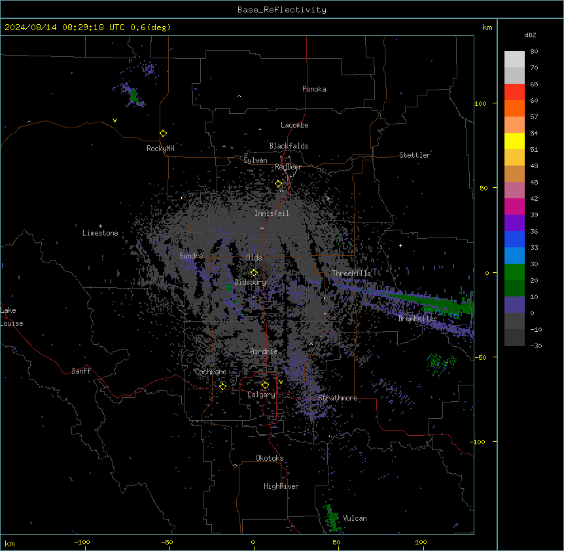This screenshot has height=551, width=564.
Task: Click the Lacombe city label
Action: (294, 125)
